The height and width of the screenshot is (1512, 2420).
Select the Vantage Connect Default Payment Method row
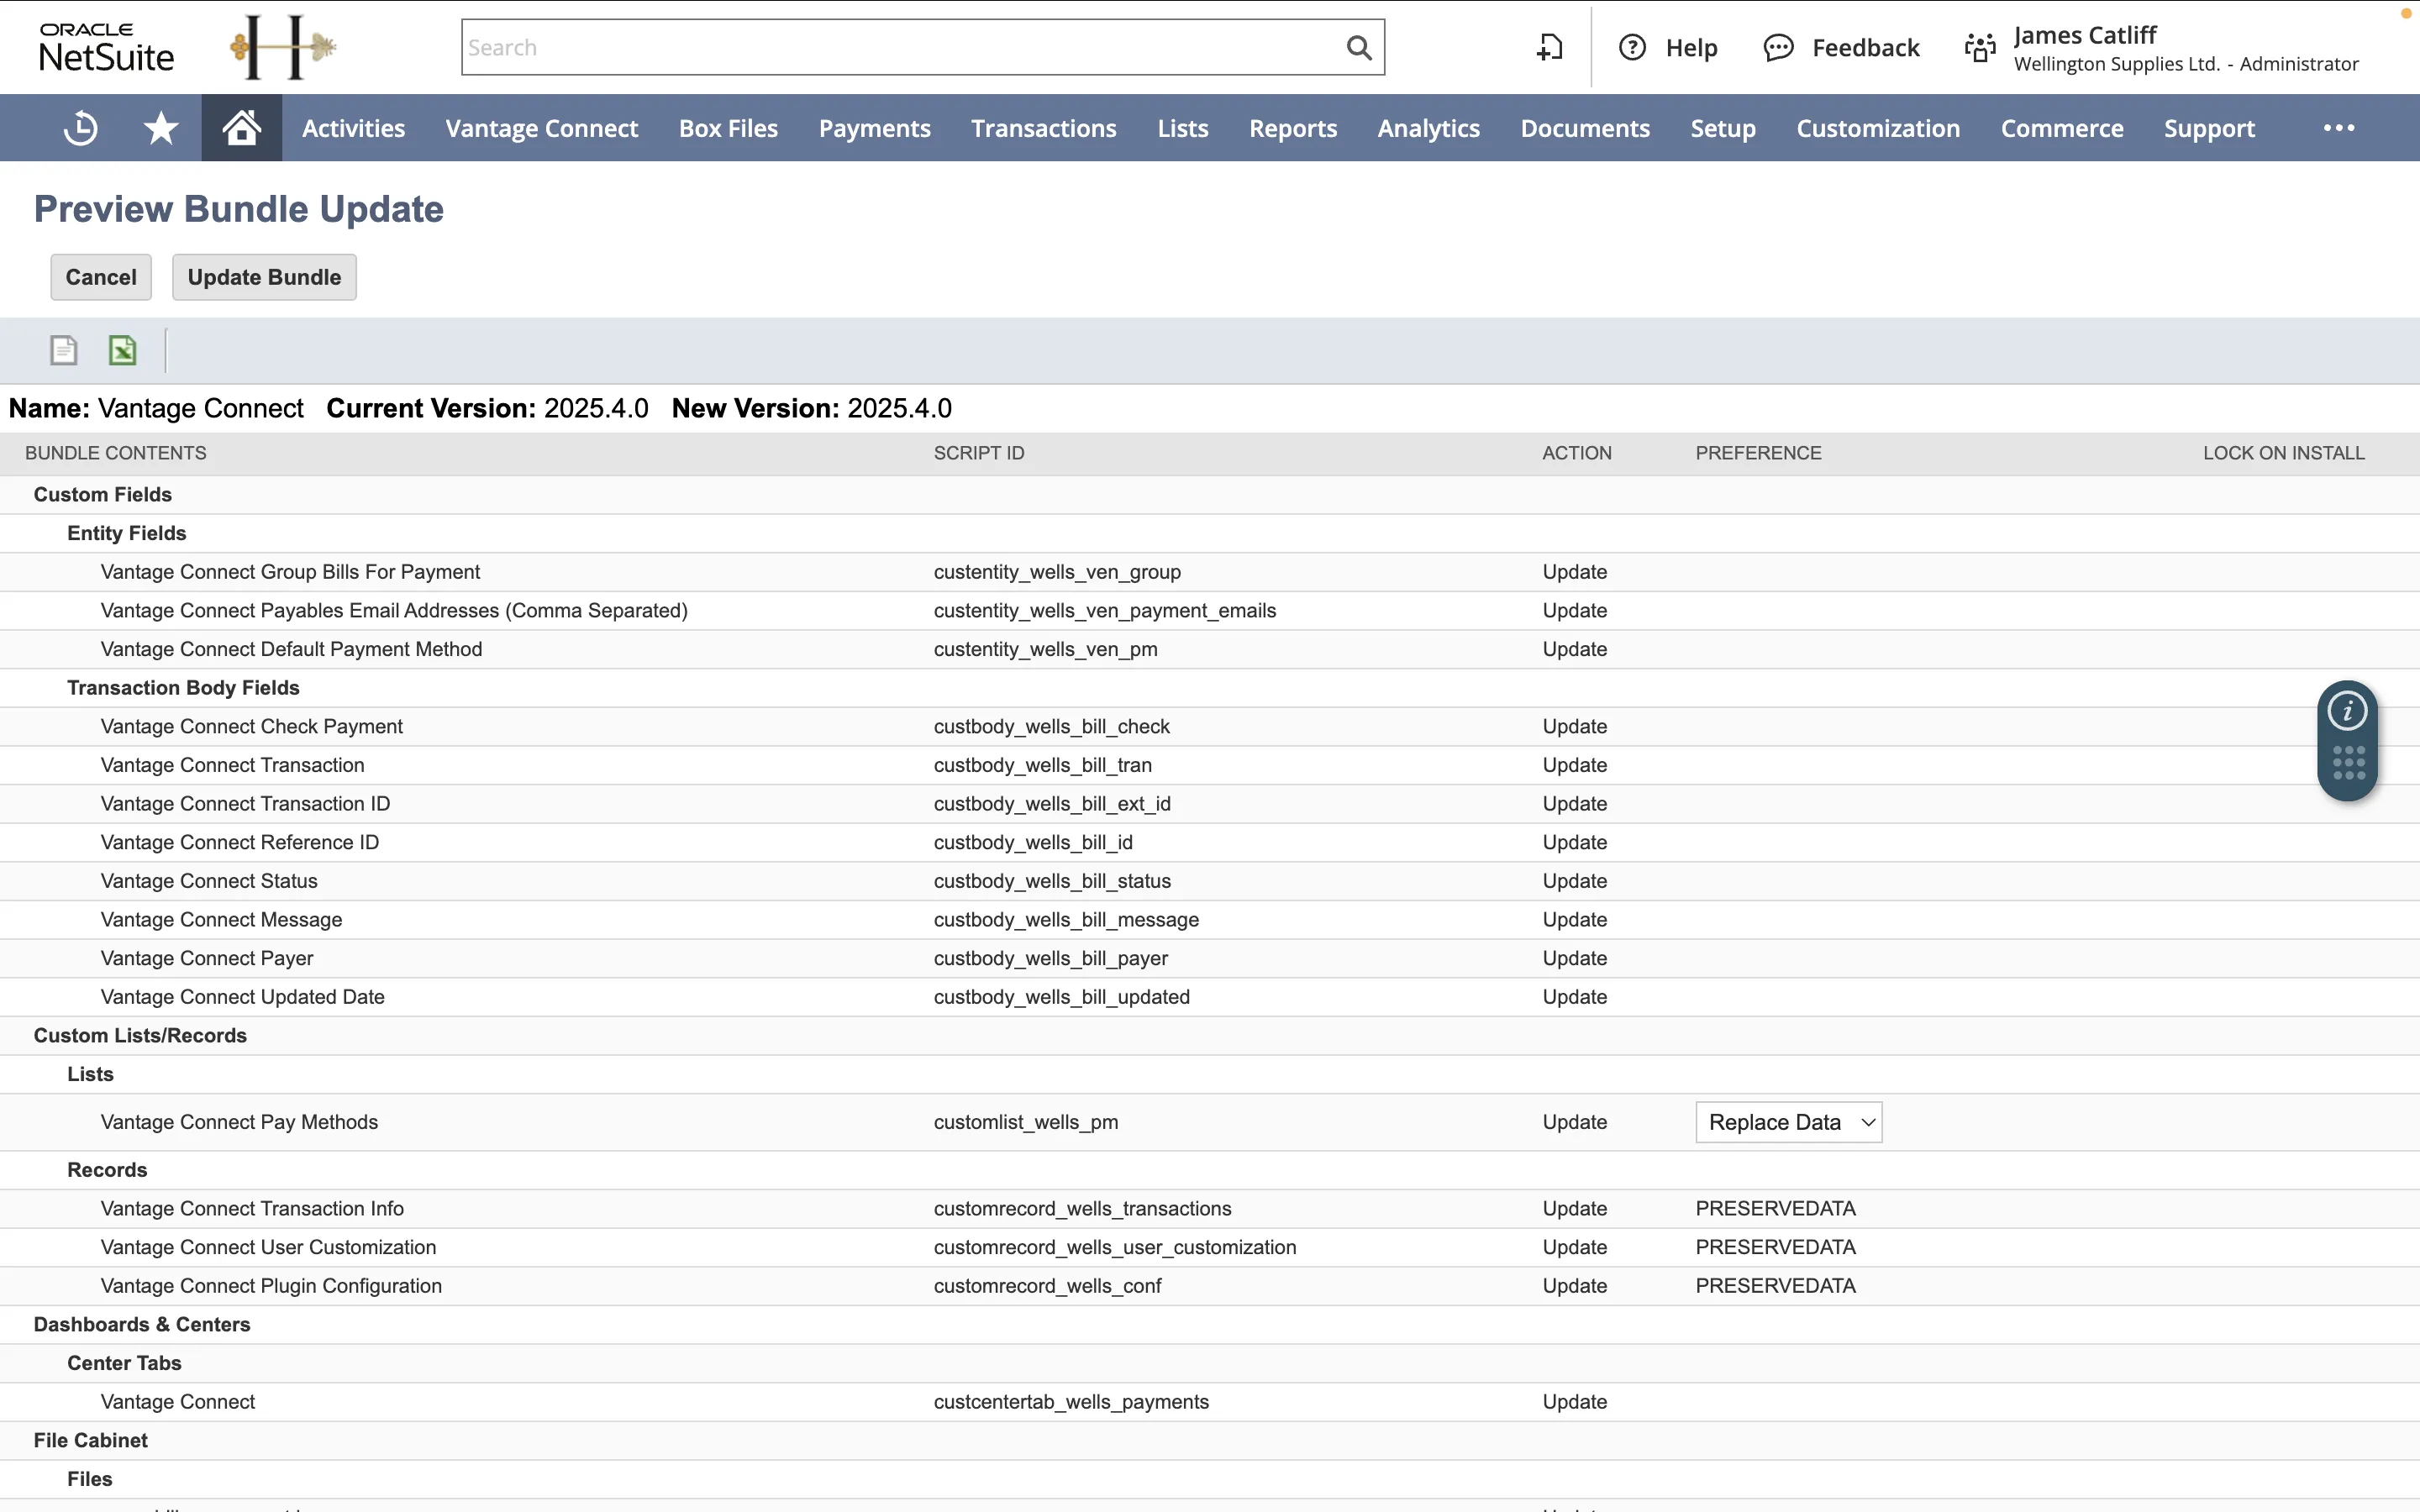1210,649
